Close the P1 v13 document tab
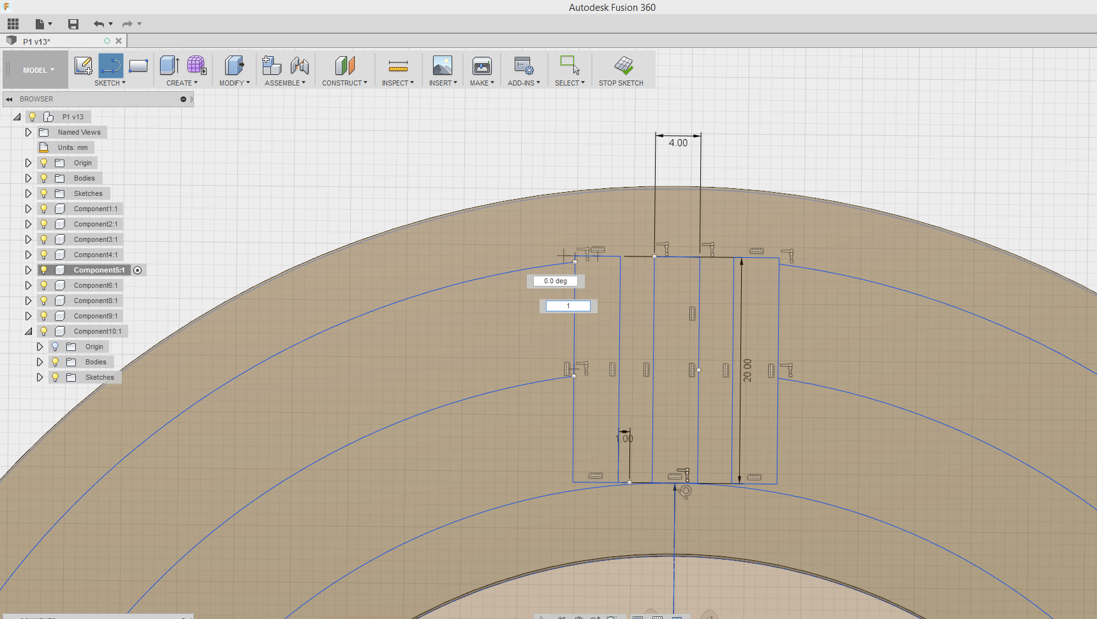This screenshot has height=619, width=1097. pos(119,41)
